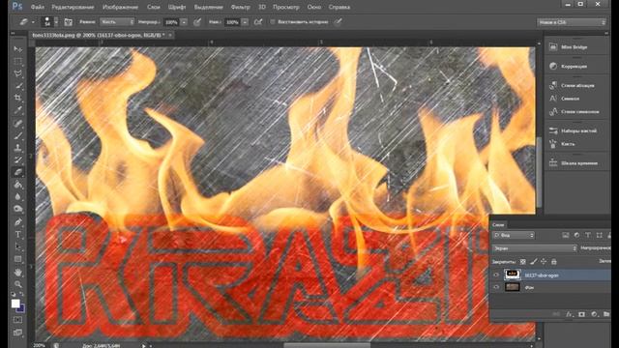This screenshot has height=348, width=619.
Task: Toggle lock transparent pixels
Action: [x=522, y=261]
